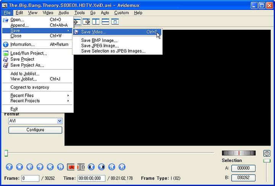Click the Selection A 000000 button
275x186 pixels.
pyautogui.click(x=243, y=168)
